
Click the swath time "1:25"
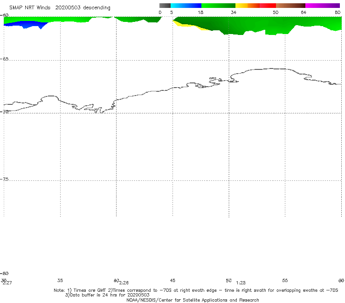pos(241,283)
